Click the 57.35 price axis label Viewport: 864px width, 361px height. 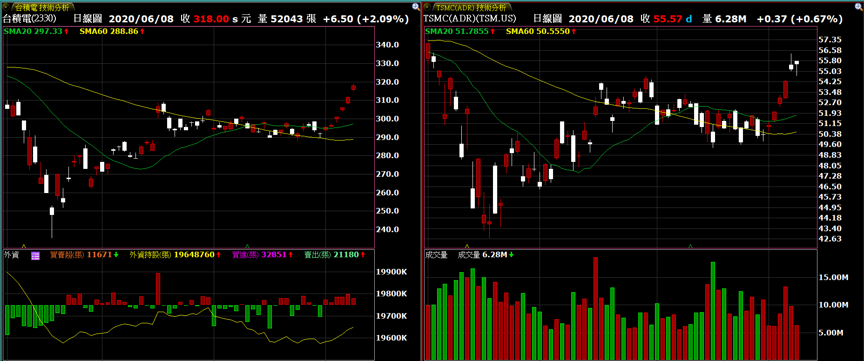[830, 40]
